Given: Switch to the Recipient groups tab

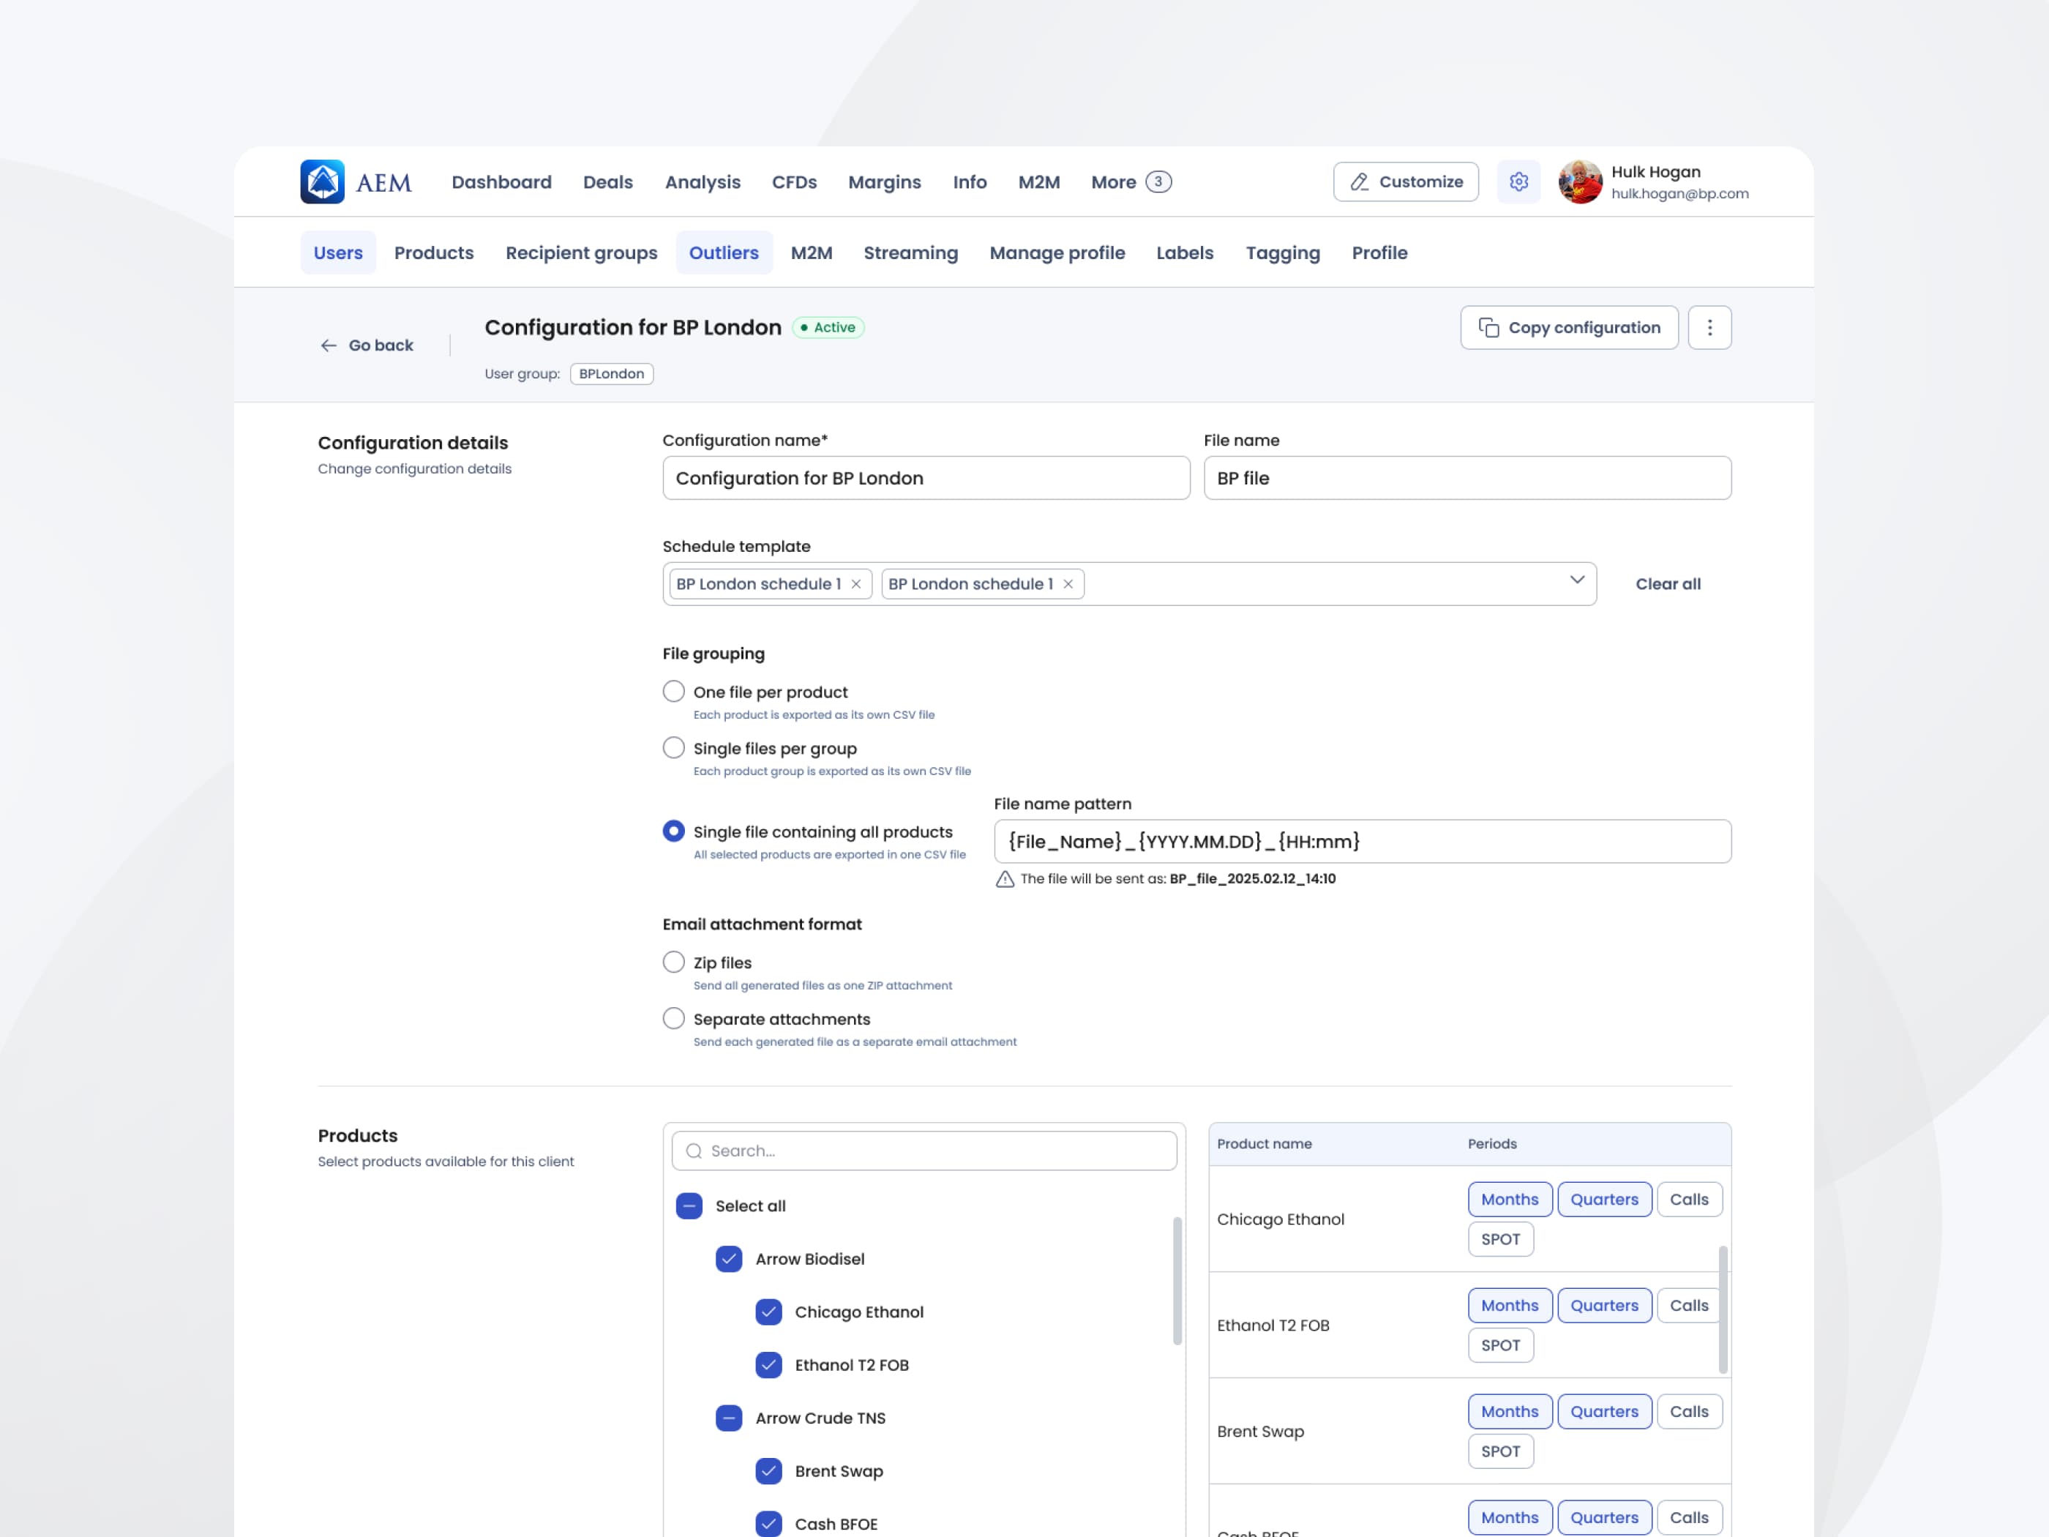Looking at the screenshot, I should coord(582,253).
